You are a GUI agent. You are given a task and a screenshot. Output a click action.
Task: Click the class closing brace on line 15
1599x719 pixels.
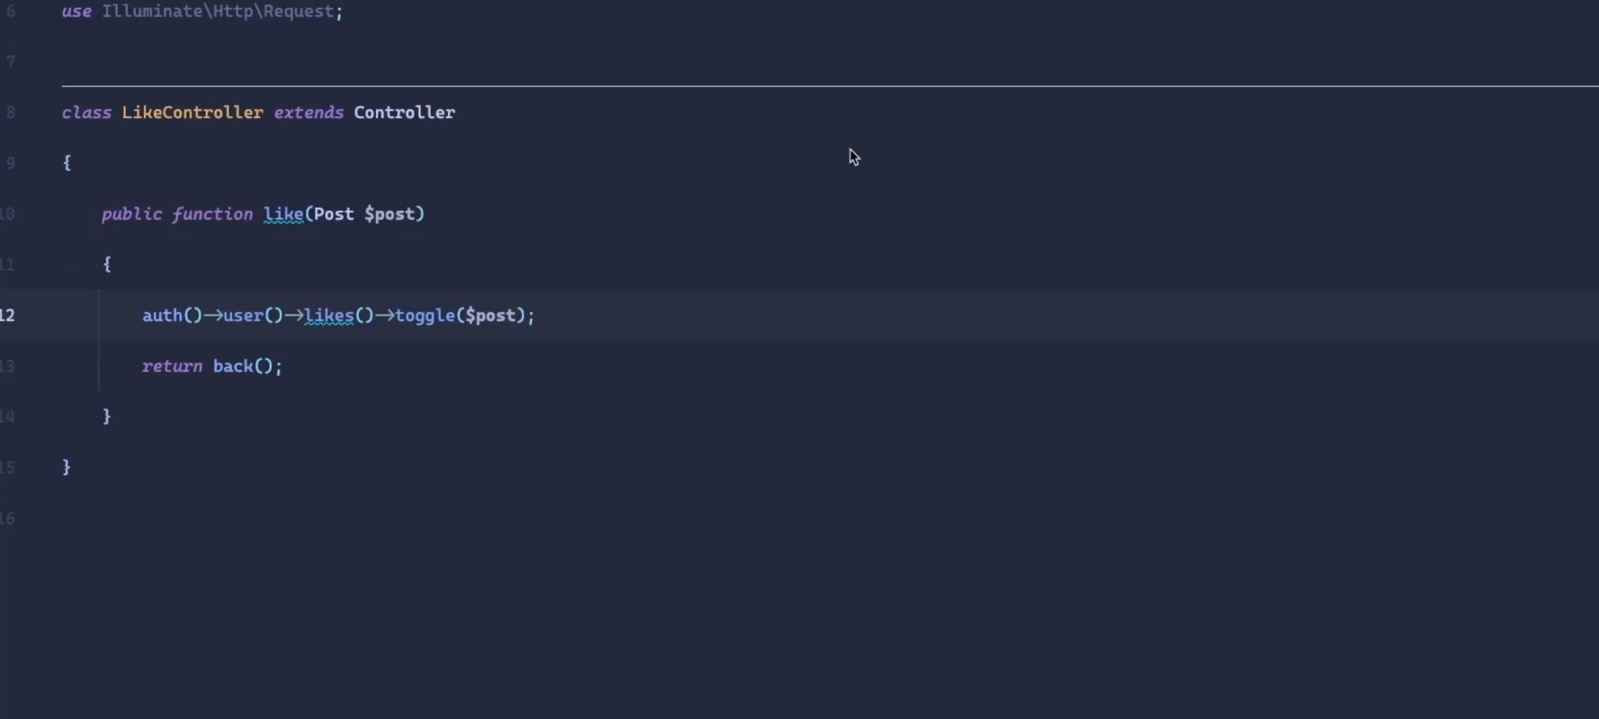(66, 467)
